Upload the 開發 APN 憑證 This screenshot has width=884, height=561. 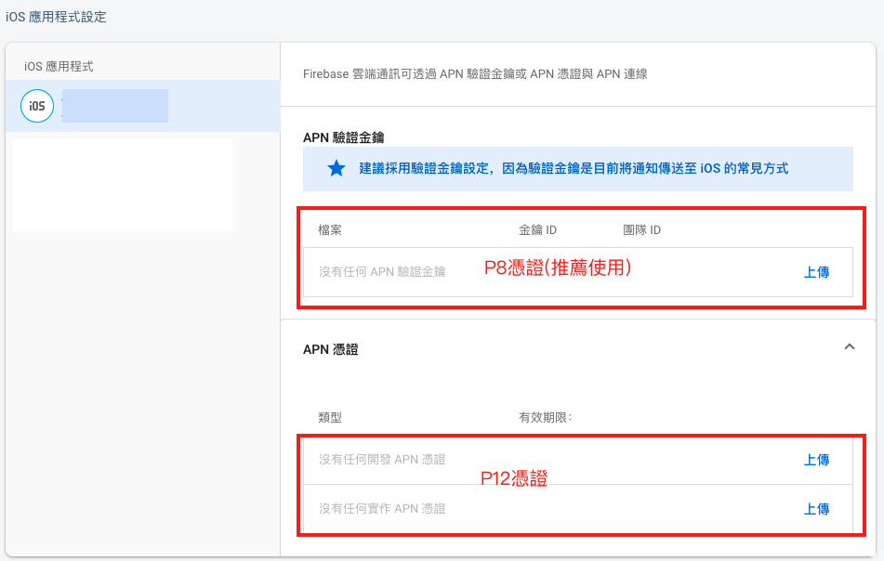click(x=816, y=460)
